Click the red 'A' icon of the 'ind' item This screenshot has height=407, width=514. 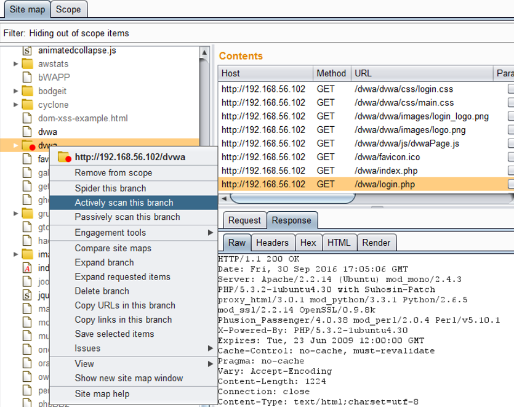click(x=27, y=268)
